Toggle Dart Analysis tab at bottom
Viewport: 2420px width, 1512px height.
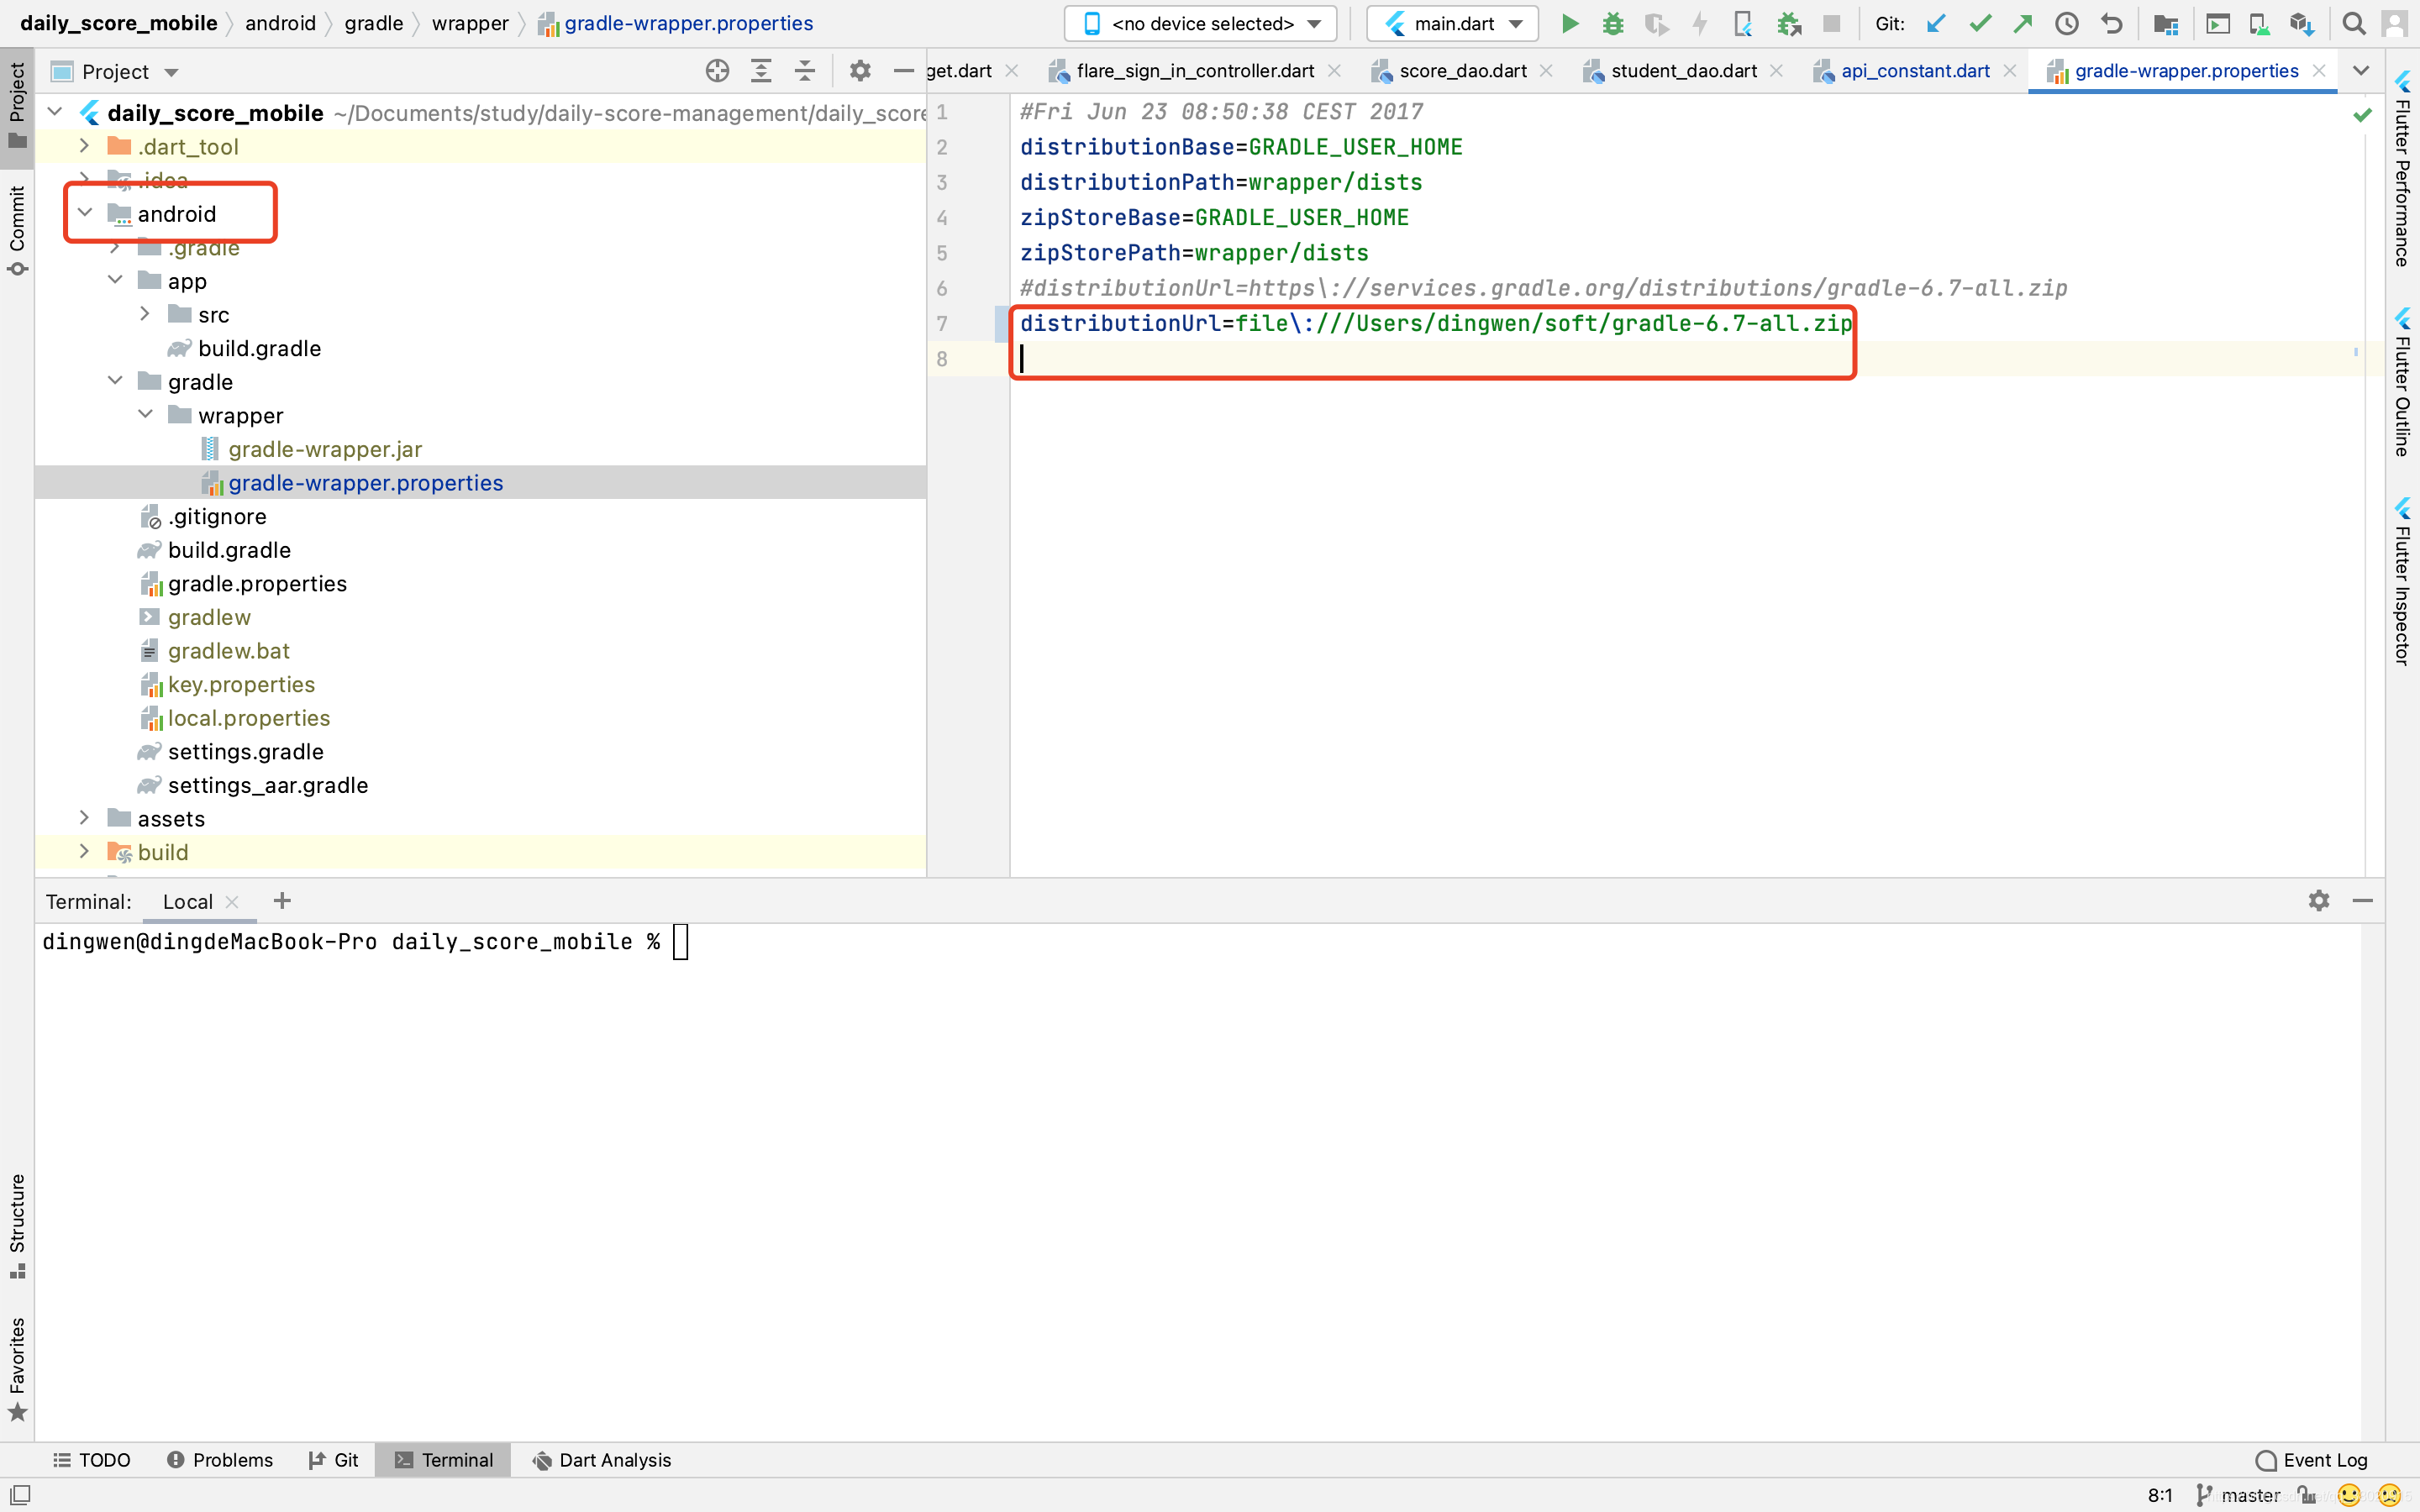point(615,1460)
